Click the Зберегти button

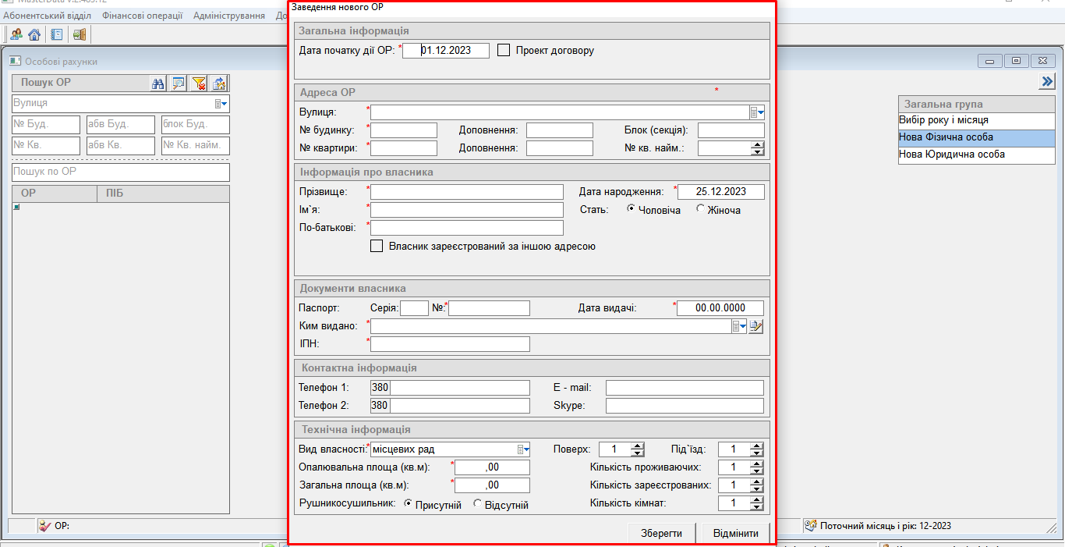coord(661,534)
